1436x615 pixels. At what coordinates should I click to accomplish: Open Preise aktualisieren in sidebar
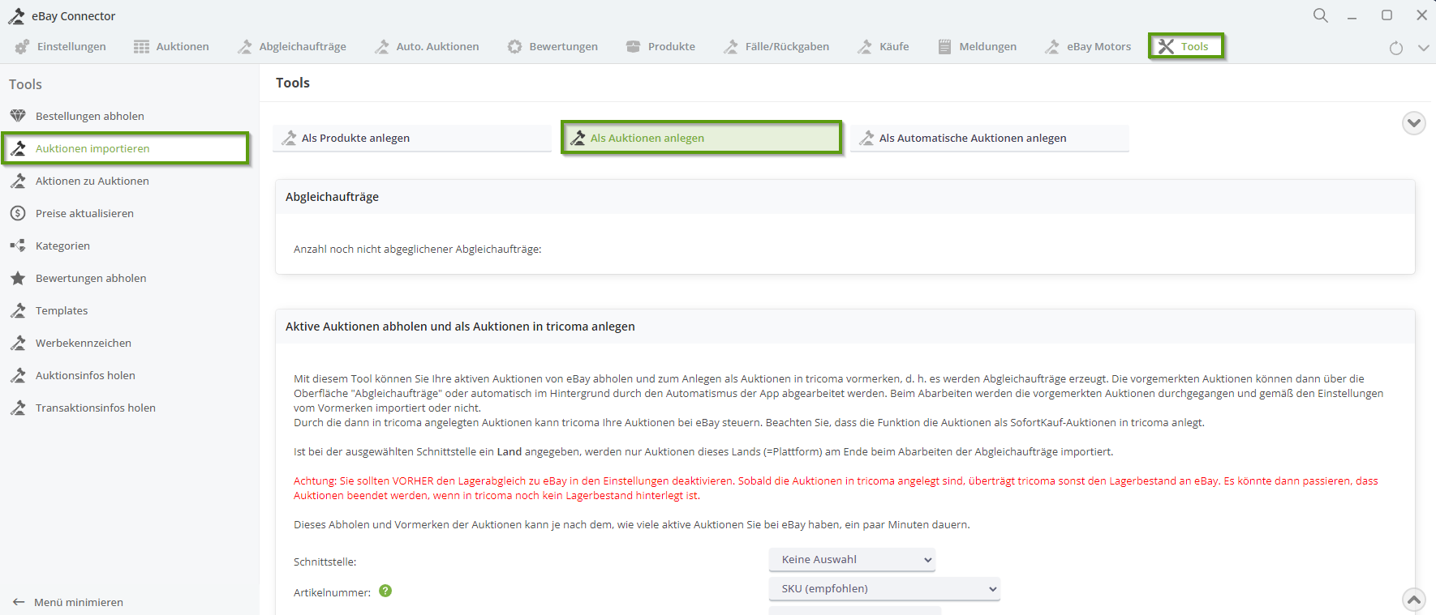coord(84,213)
